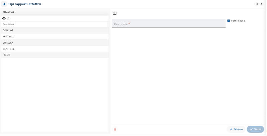
Task: Click the Tipi rapporti affettivi title
Action: (24, 4)
